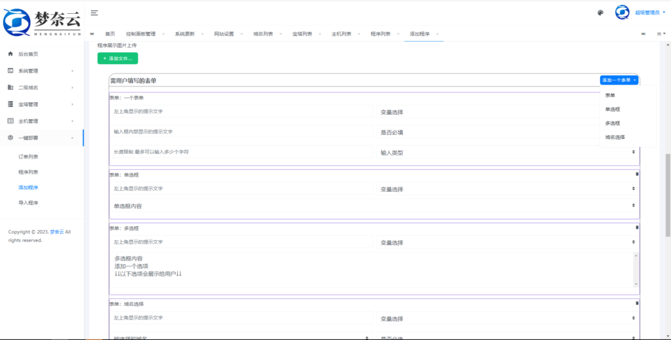Click the 后台首页 home icon in sidebar
The height and width of the screenshot is (340, 671).
[10, 54]
